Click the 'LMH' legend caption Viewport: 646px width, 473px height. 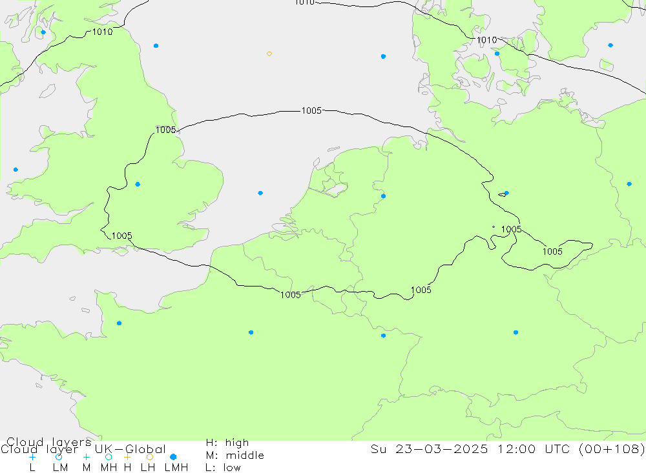click(176, 468)
